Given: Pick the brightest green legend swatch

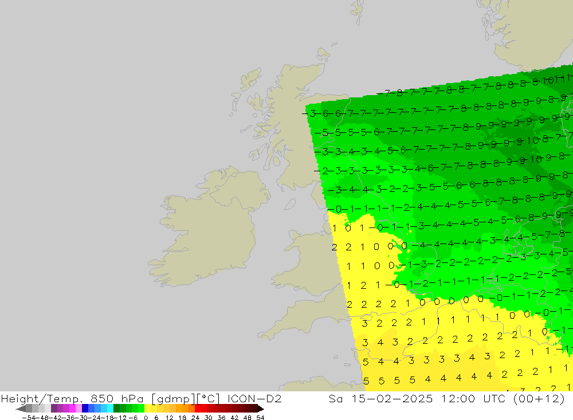Looking at the screenshot, I should pyautogui.click(x=141, y=409).
